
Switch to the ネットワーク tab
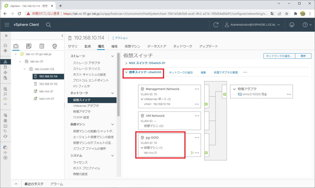click(183, 46)
